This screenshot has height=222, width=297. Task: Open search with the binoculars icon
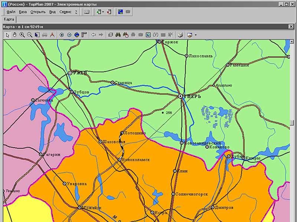pos(118,35)
